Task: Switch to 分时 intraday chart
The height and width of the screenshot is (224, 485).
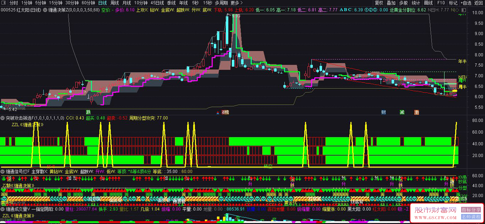Action: (13, 3)
